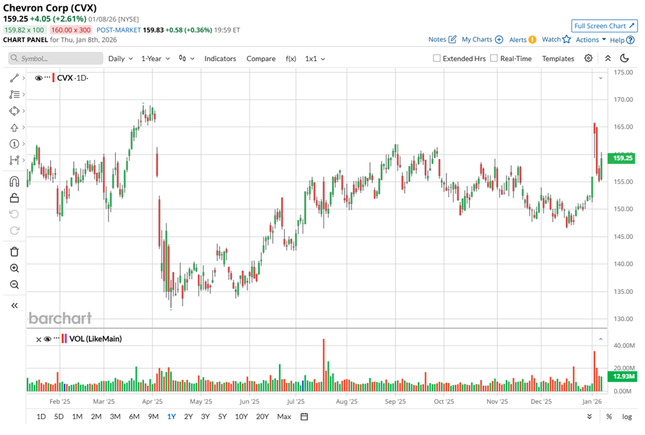Select the 10Y range button

[x=241, y=416]
